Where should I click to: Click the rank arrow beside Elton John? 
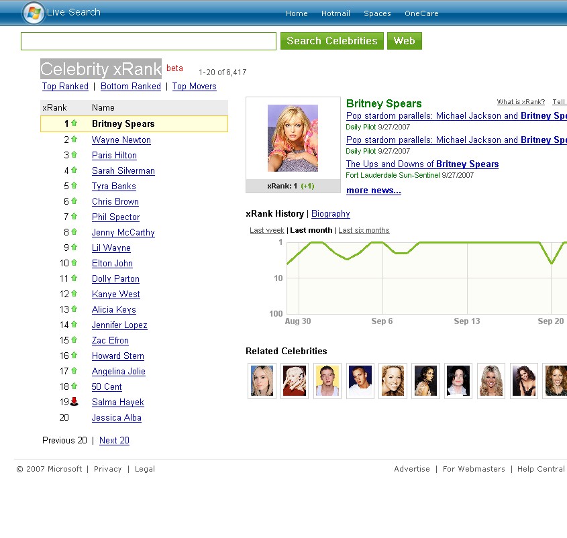74,263
